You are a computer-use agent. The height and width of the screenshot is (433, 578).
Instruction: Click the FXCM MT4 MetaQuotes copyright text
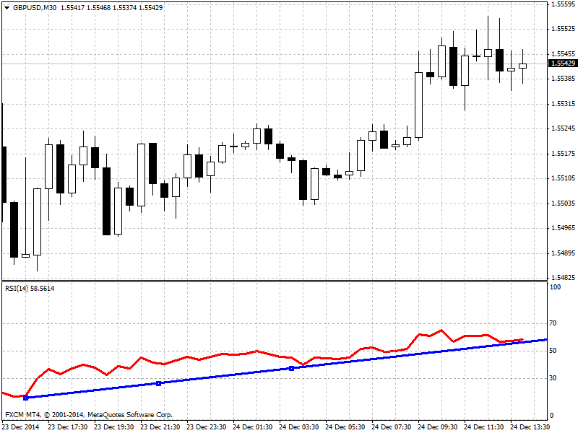89,415
